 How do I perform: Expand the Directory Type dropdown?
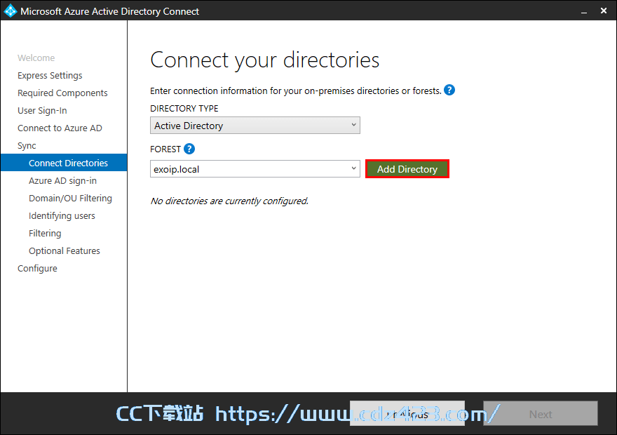[255, 126]
